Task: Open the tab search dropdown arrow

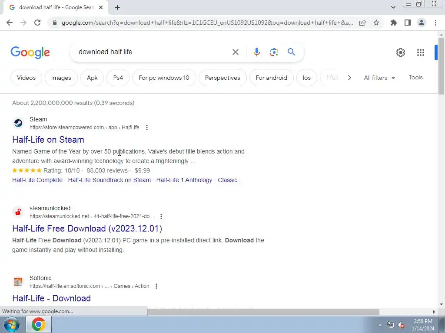Action: (x=393, y=8)
